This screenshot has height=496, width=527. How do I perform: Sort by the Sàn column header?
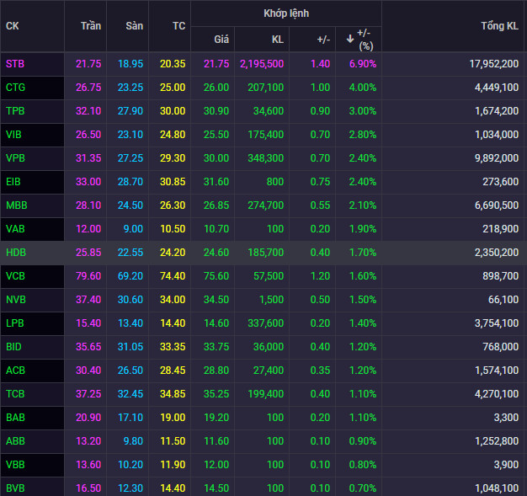tap(134, 26)
